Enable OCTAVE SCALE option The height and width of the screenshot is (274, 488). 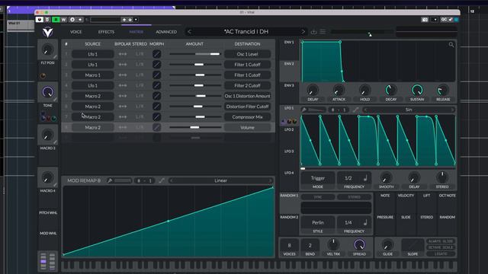pyautogui.click(x=441, y=247)
